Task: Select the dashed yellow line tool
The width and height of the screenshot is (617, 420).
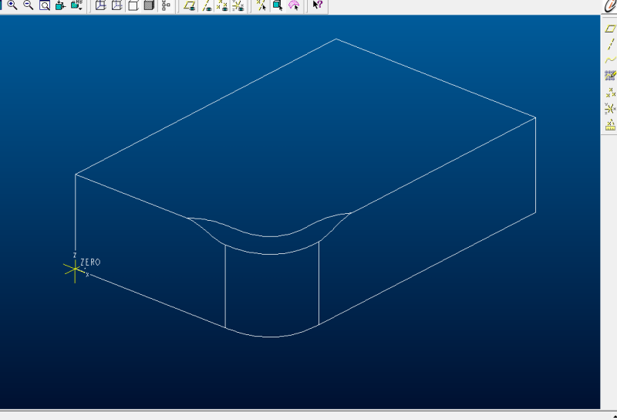Action: [610, 44]
